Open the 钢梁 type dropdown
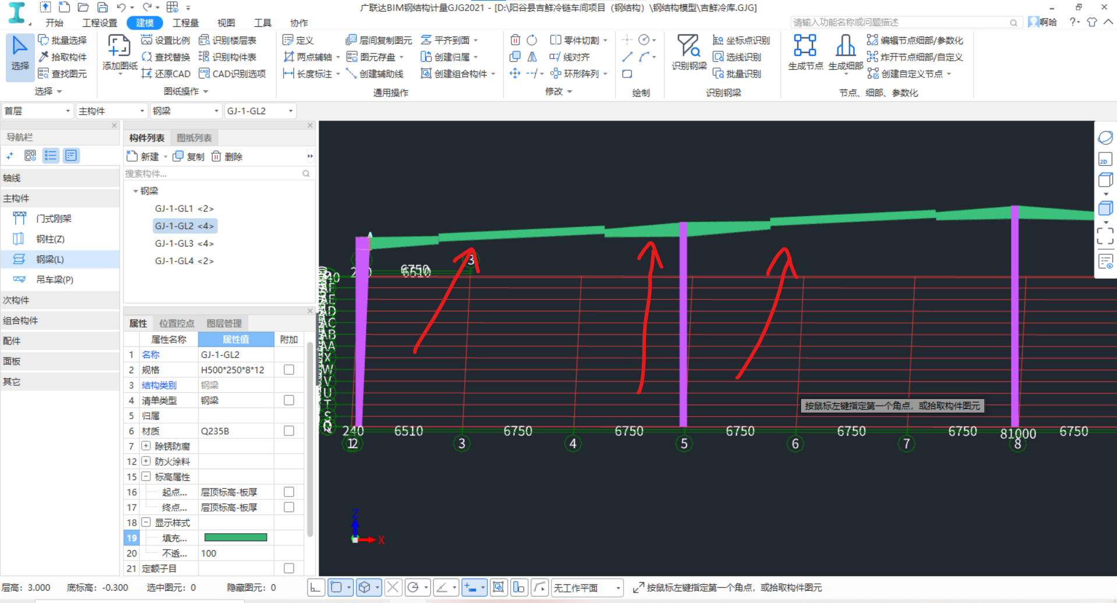1117x603 pixels. 185,111
